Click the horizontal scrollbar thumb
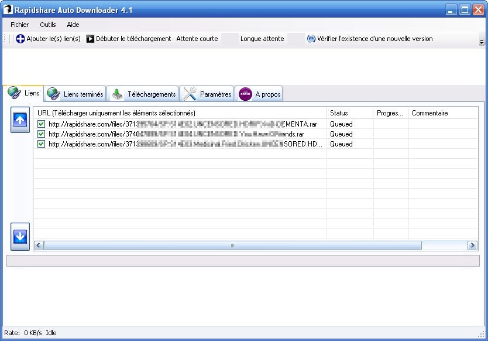Screen dimensions: 488x341 click(233, 245)
